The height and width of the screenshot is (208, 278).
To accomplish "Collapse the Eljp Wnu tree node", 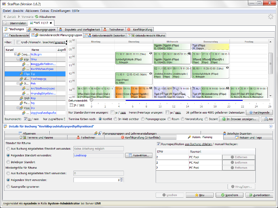I will 18,59.
